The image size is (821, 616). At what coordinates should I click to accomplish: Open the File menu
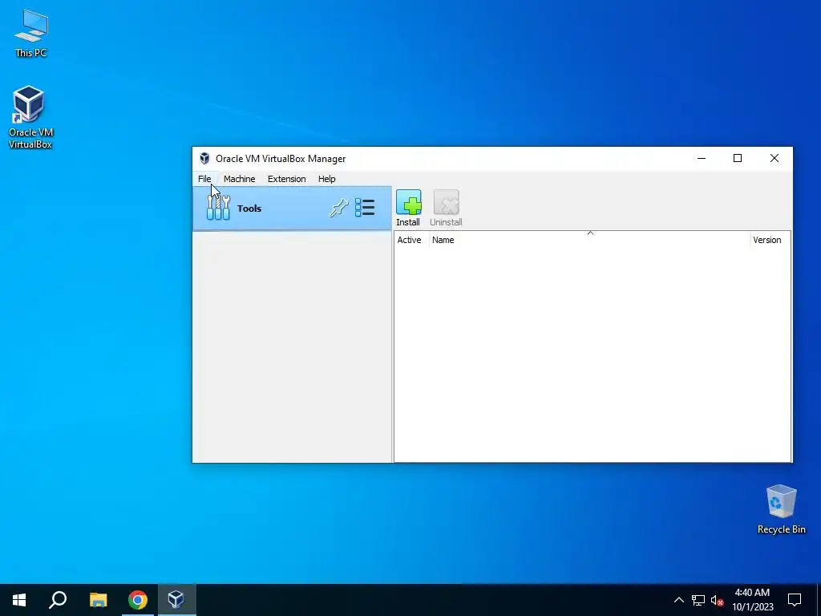[204, 179]
